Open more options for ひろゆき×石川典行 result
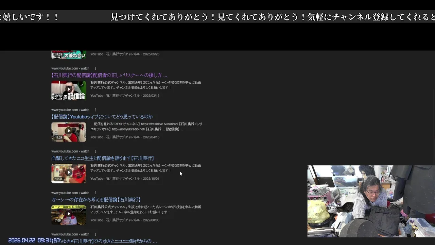This screenshot has height=245, width=435. 95,234
